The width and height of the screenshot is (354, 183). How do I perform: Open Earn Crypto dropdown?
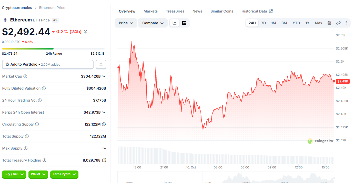[x=64, y=174]
